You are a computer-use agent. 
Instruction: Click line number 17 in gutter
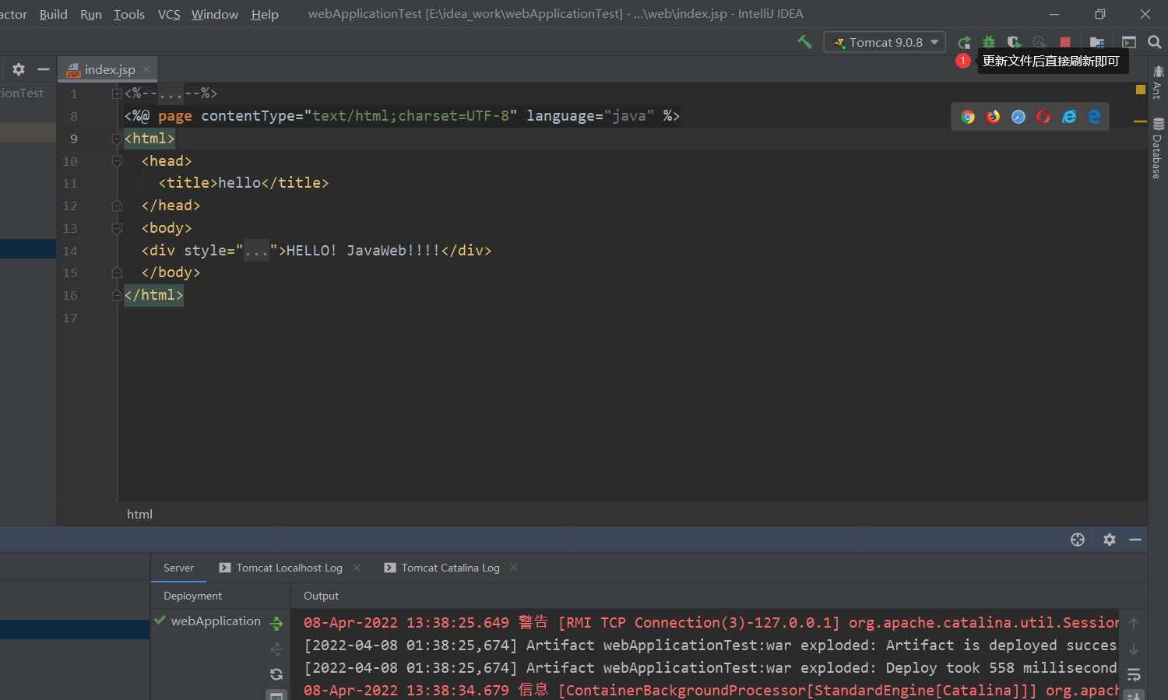[x=70, y=318]
